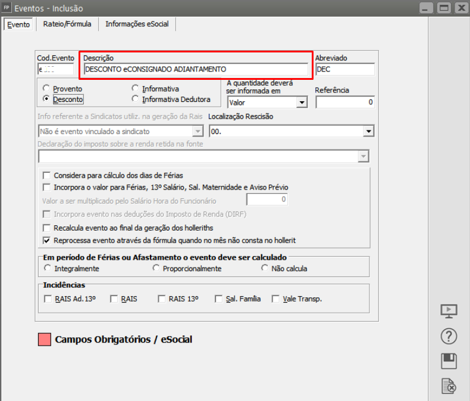470x401 pixels.
Task: Tick Recalcula evento ao final da geração
Action: click(x=47, y=228)
